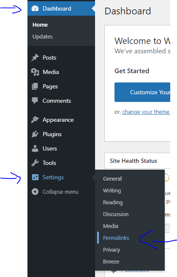Screen dimensions: 177x277
Task: Click the Users person icon
Action: pos(35,148)
